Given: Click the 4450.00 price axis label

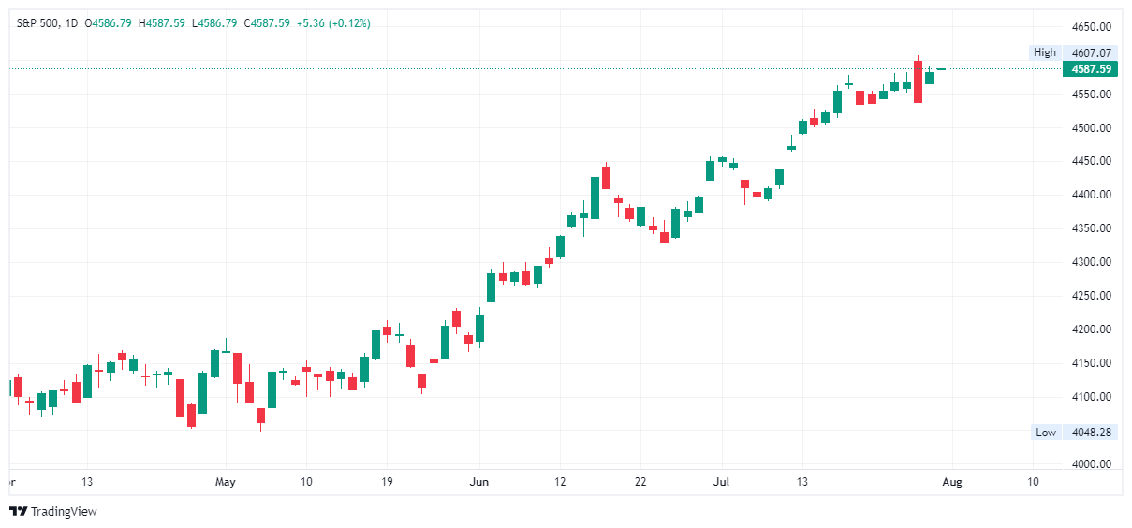Looking at the screenshot, I should click(x=1092, y=162).
